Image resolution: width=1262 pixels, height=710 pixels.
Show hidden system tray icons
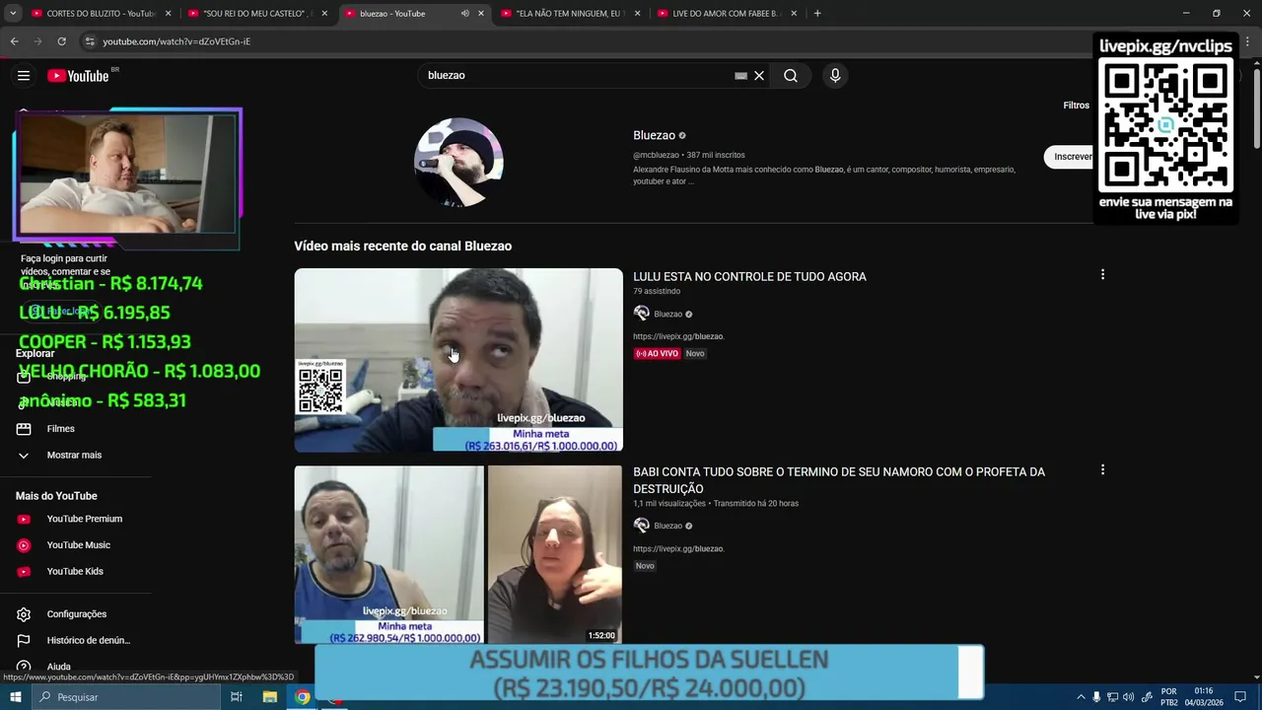pyautogui.click(x=1081, y=697)
